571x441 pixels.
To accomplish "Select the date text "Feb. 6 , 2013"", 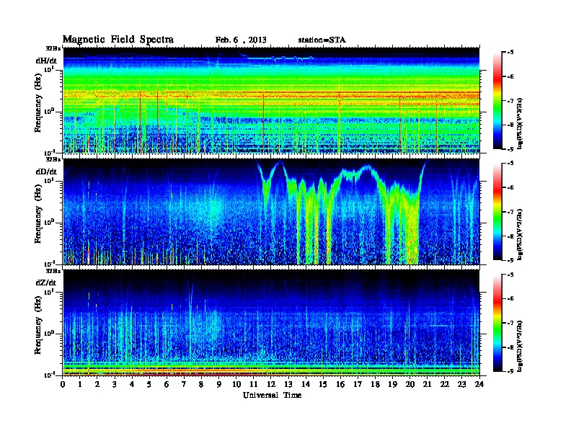I will pyautogui.click(x=241, y=40).
